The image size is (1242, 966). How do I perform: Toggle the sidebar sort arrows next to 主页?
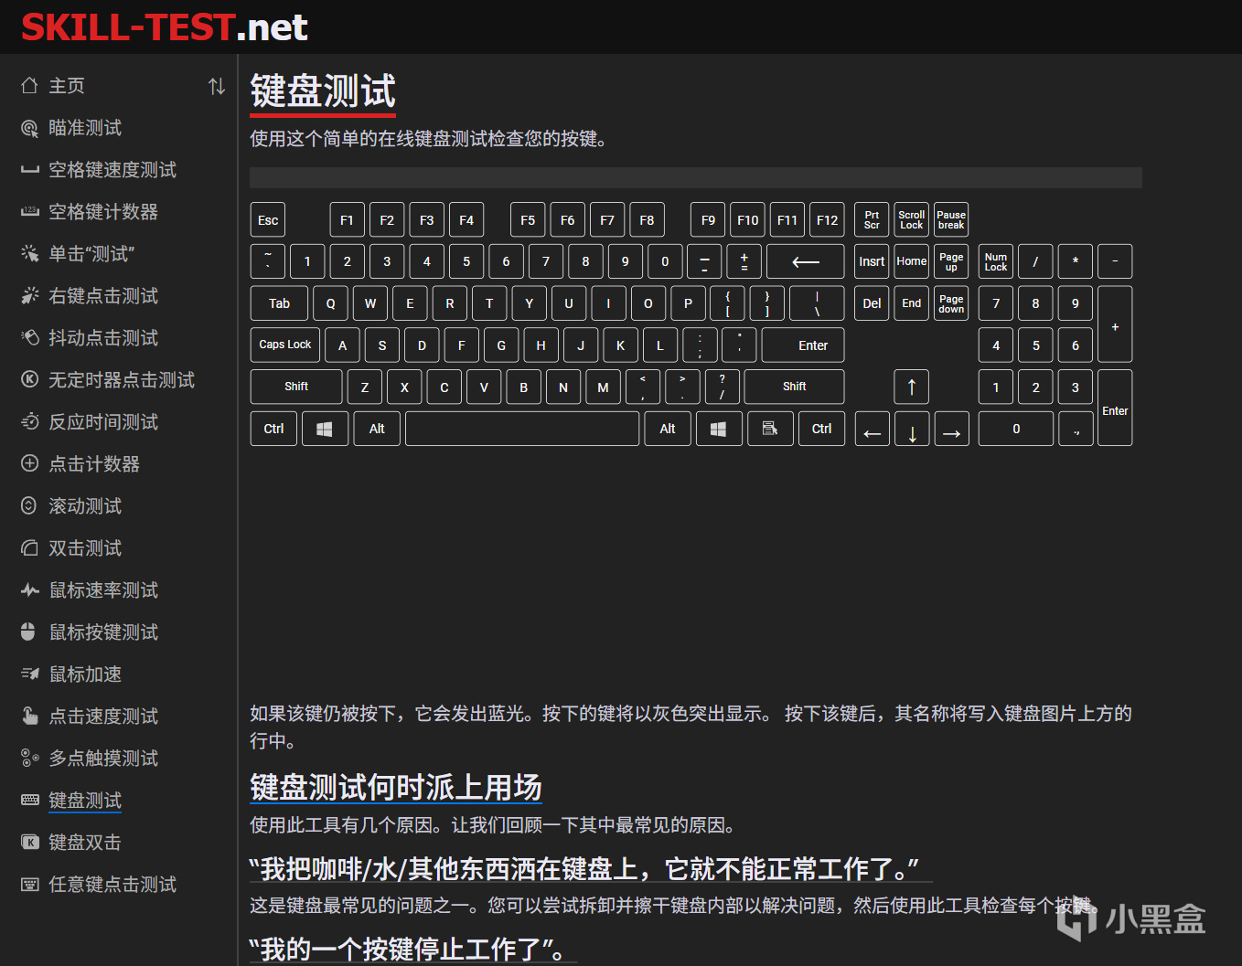217,86
